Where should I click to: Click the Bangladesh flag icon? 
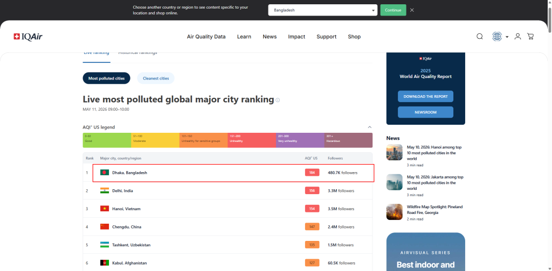click(x=105, y=173)
